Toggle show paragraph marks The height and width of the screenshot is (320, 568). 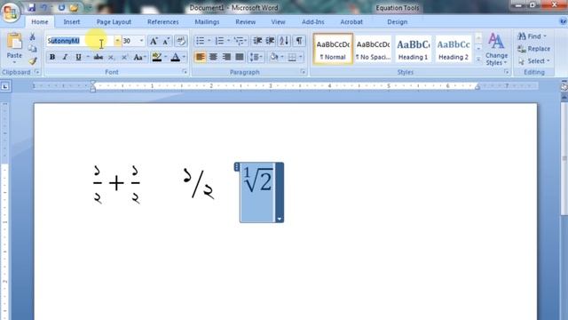click(299, 41)
